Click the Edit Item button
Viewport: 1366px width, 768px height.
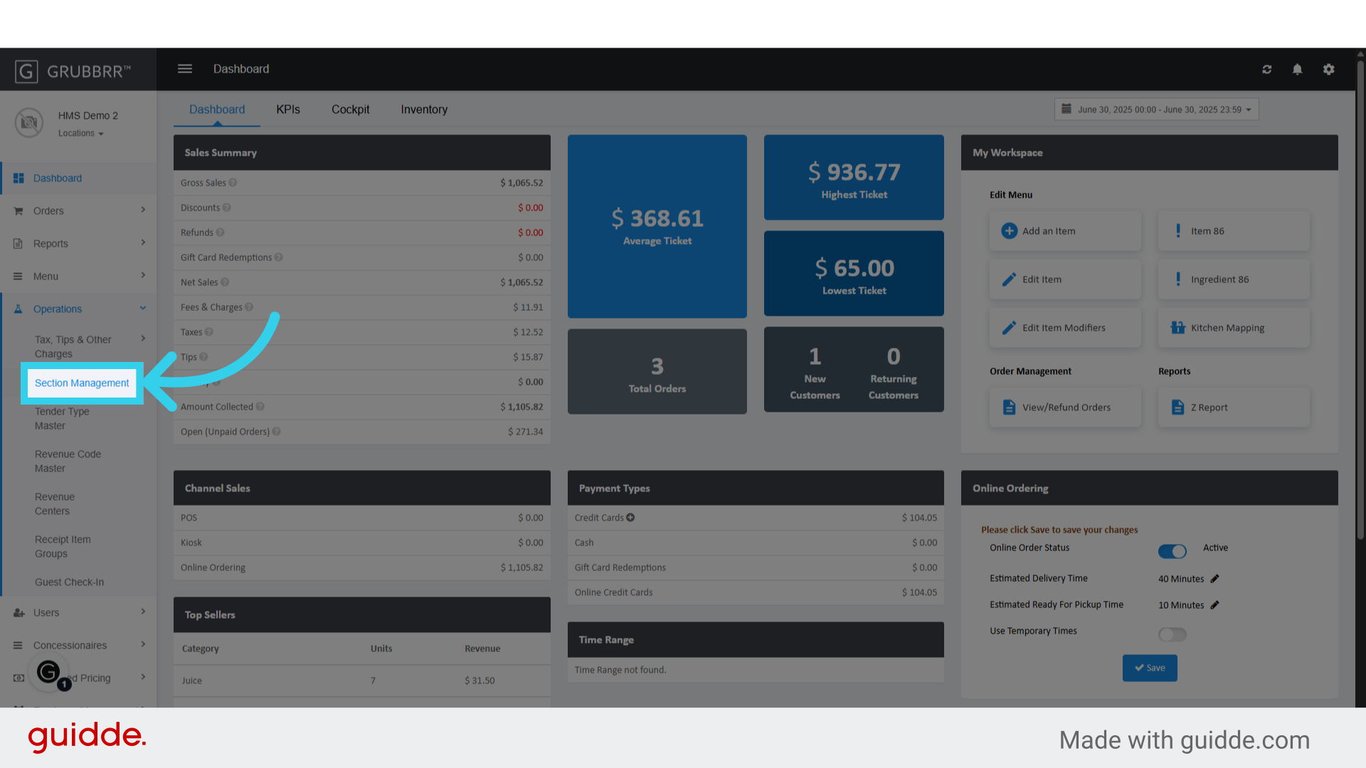point(1065,279)
